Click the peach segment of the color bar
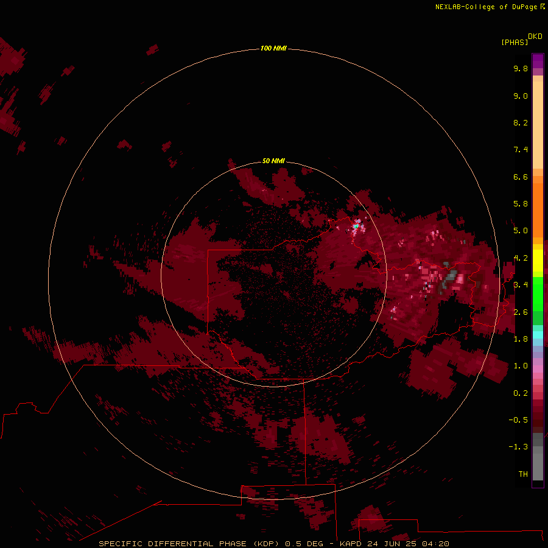Screen dimensions: 548x548 tap(538, 125)
